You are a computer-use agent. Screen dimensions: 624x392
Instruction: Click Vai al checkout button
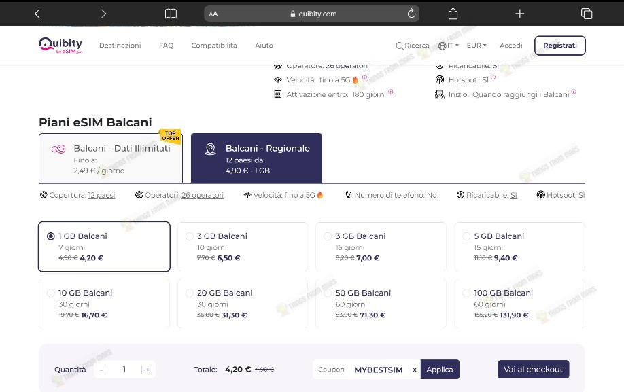pos(534,370)
